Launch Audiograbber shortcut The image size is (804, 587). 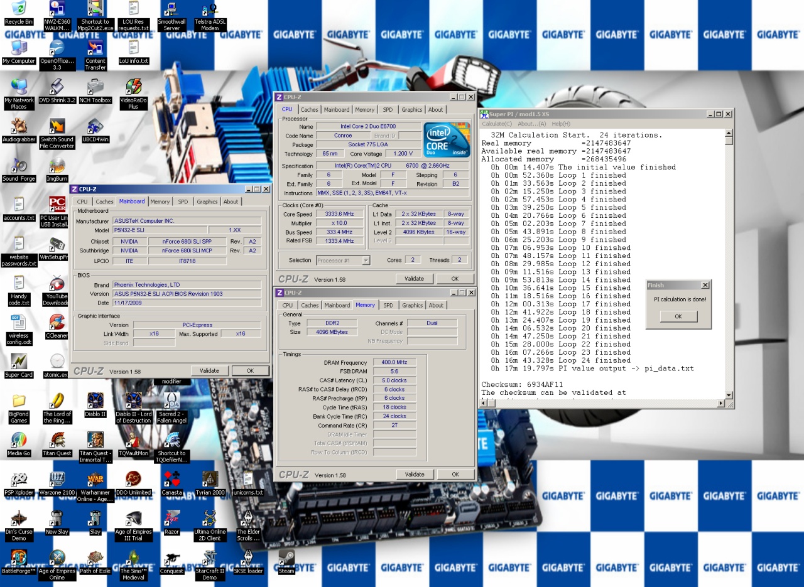coord(19,130)
